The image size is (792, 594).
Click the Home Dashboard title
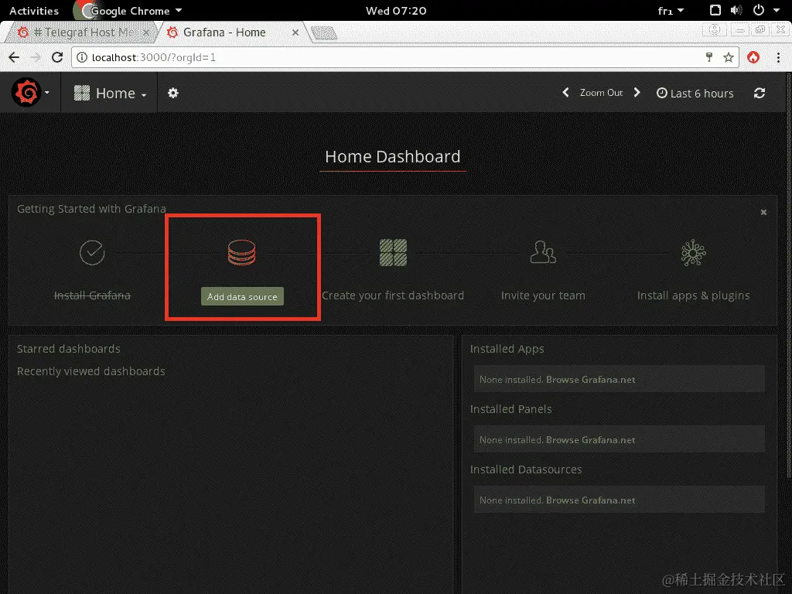point(392,156)
